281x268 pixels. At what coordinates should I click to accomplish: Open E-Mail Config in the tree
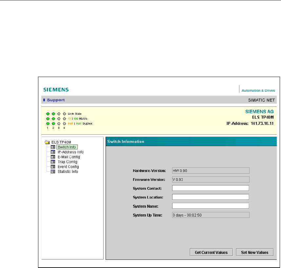pyautogui.click(x=69, y=157)
